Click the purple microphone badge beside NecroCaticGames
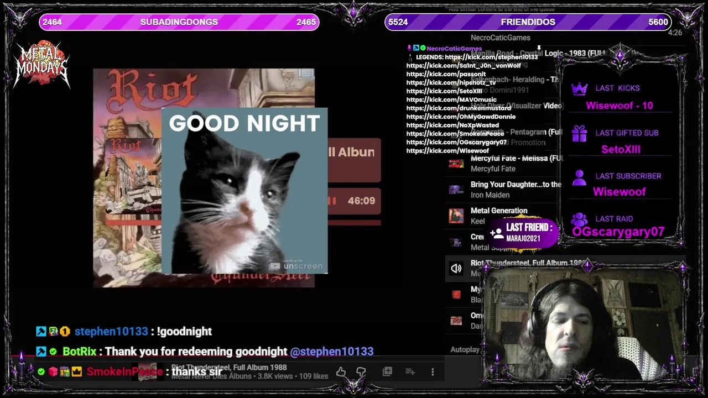This screenshot has width=708, height=398. click(409, 49)
